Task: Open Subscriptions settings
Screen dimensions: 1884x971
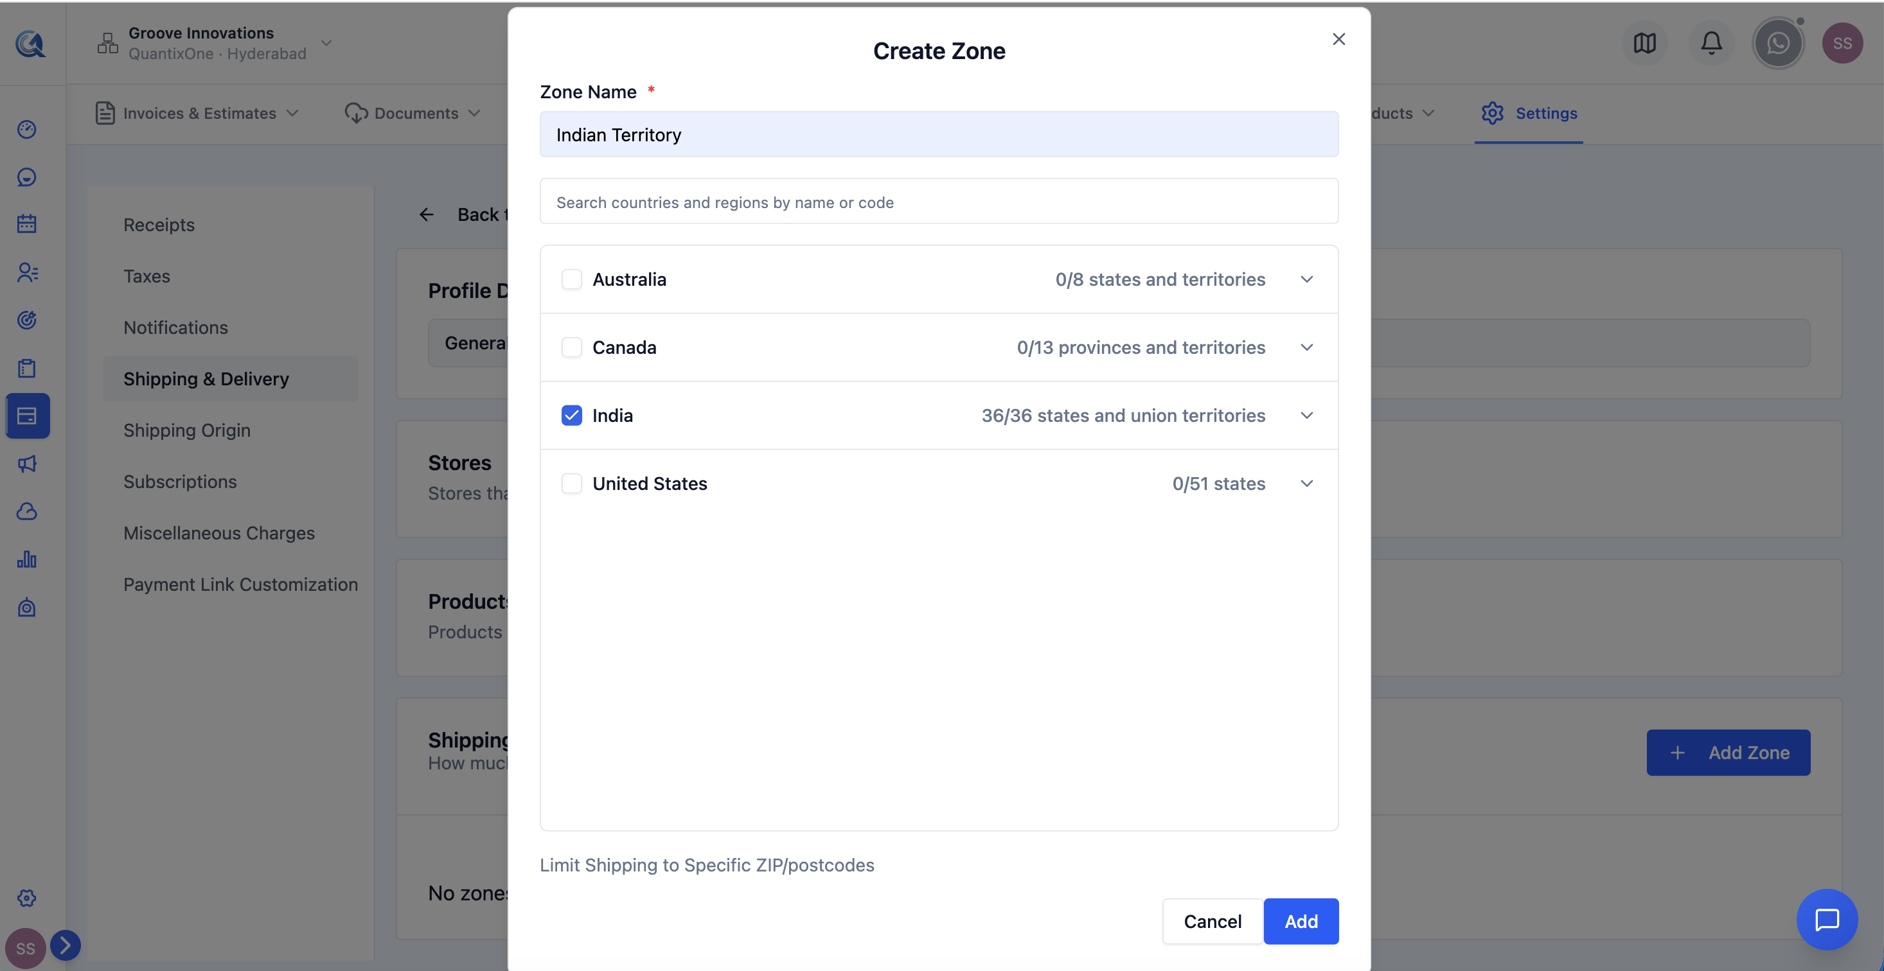Action: click(180, 481)
